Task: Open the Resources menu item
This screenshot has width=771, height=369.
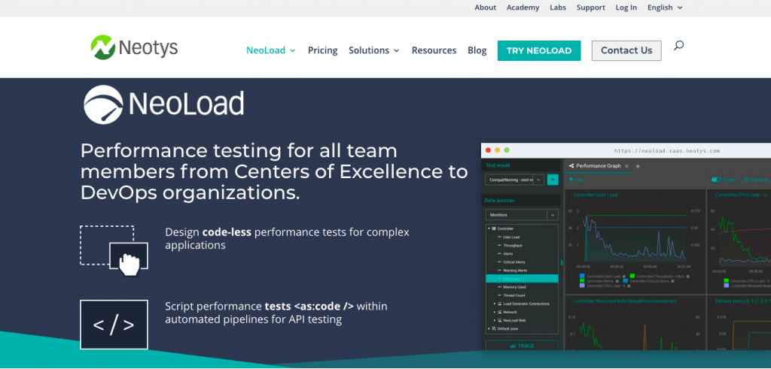Action: tap(434, 50)
